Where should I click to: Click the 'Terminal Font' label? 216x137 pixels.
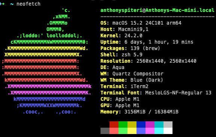click(120, 93)
